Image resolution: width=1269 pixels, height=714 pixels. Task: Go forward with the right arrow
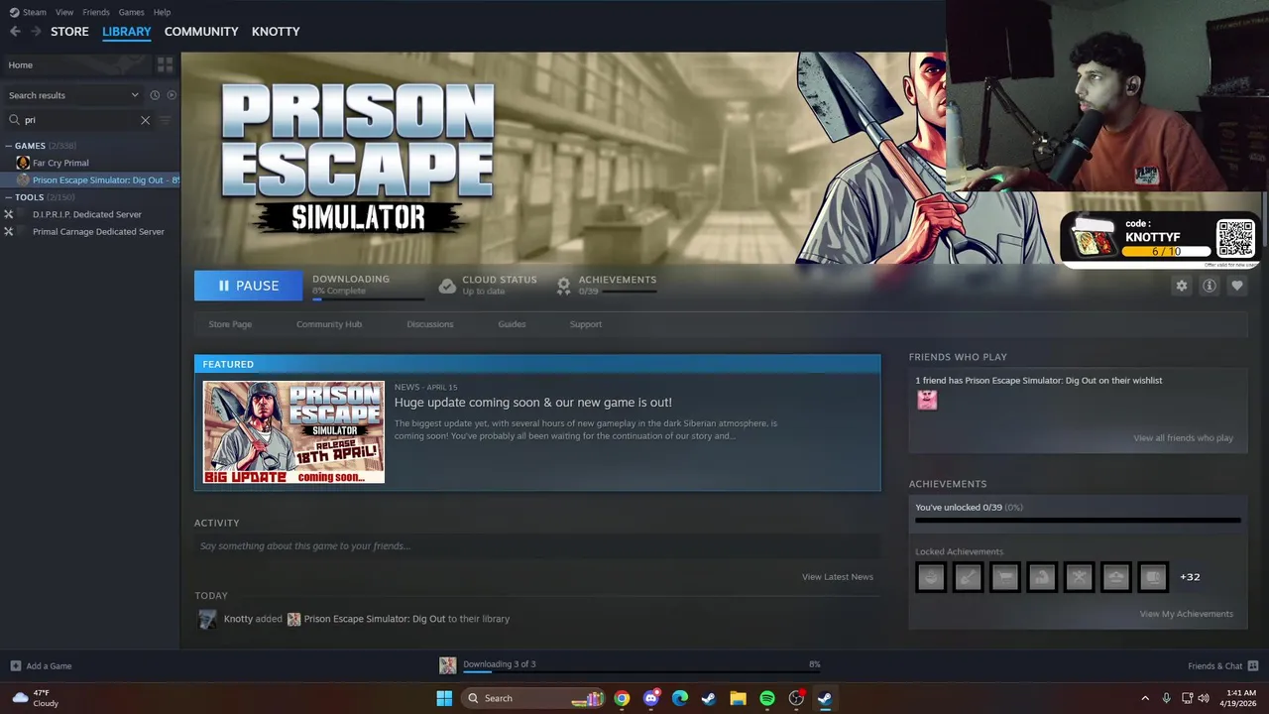pos(36,32)
